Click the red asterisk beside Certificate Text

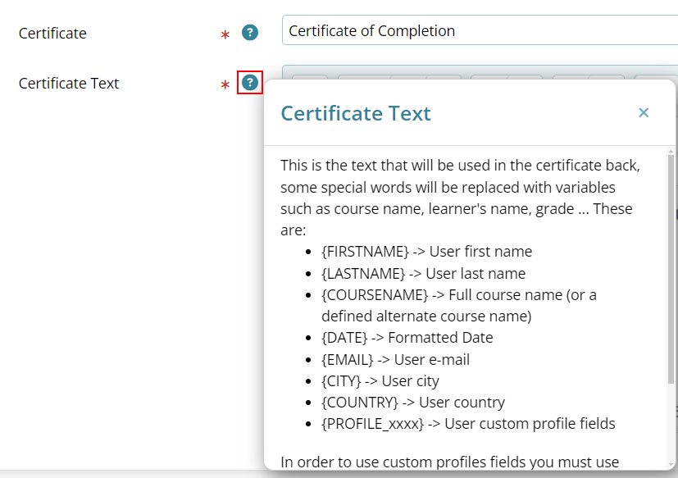(225, 84)
